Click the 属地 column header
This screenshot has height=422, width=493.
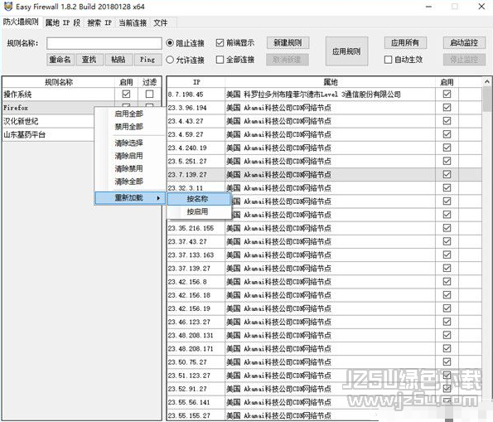(x=331, y=82)
